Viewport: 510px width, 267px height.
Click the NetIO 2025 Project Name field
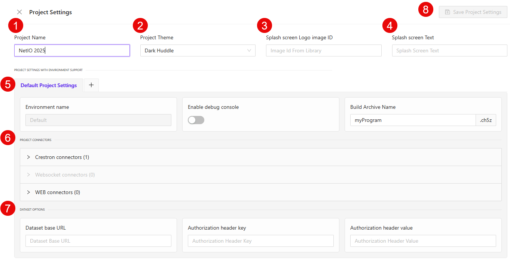point(72,50)
